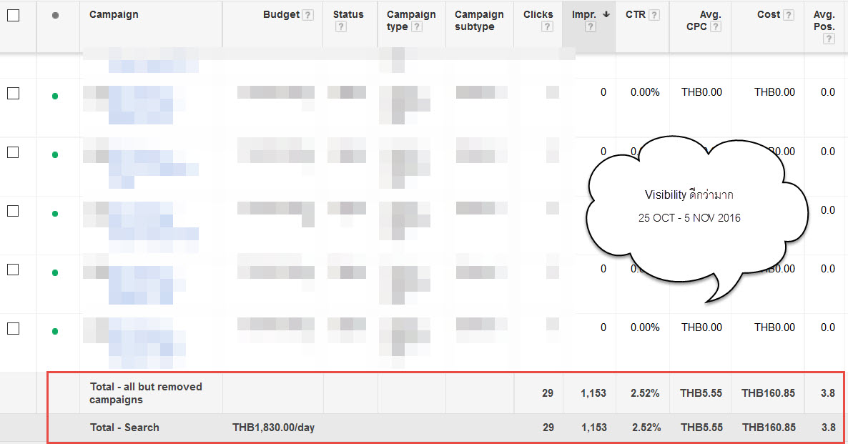Click the Status column help icon

coord(341,26)
